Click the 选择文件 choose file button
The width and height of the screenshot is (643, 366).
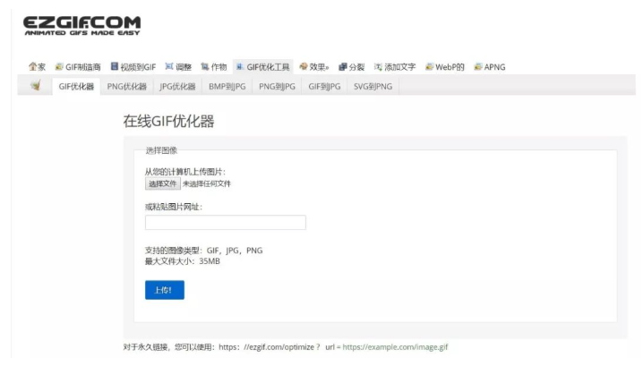coord(163,183)
